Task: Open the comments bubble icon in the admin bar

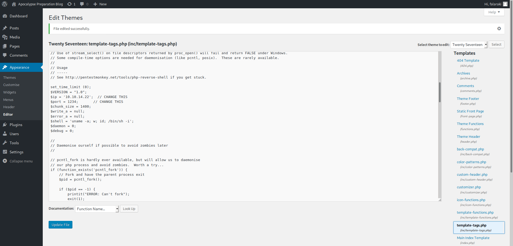Action: tap(82, 4)
